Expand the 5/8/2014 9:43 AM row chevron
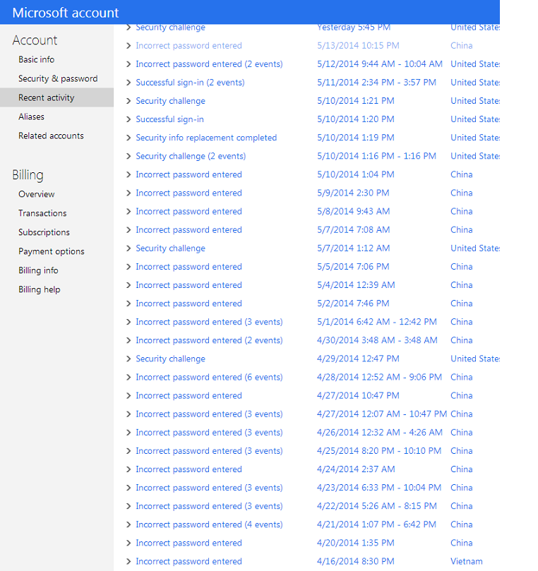Viewport: 538px width, 571px height. point(128,212)
